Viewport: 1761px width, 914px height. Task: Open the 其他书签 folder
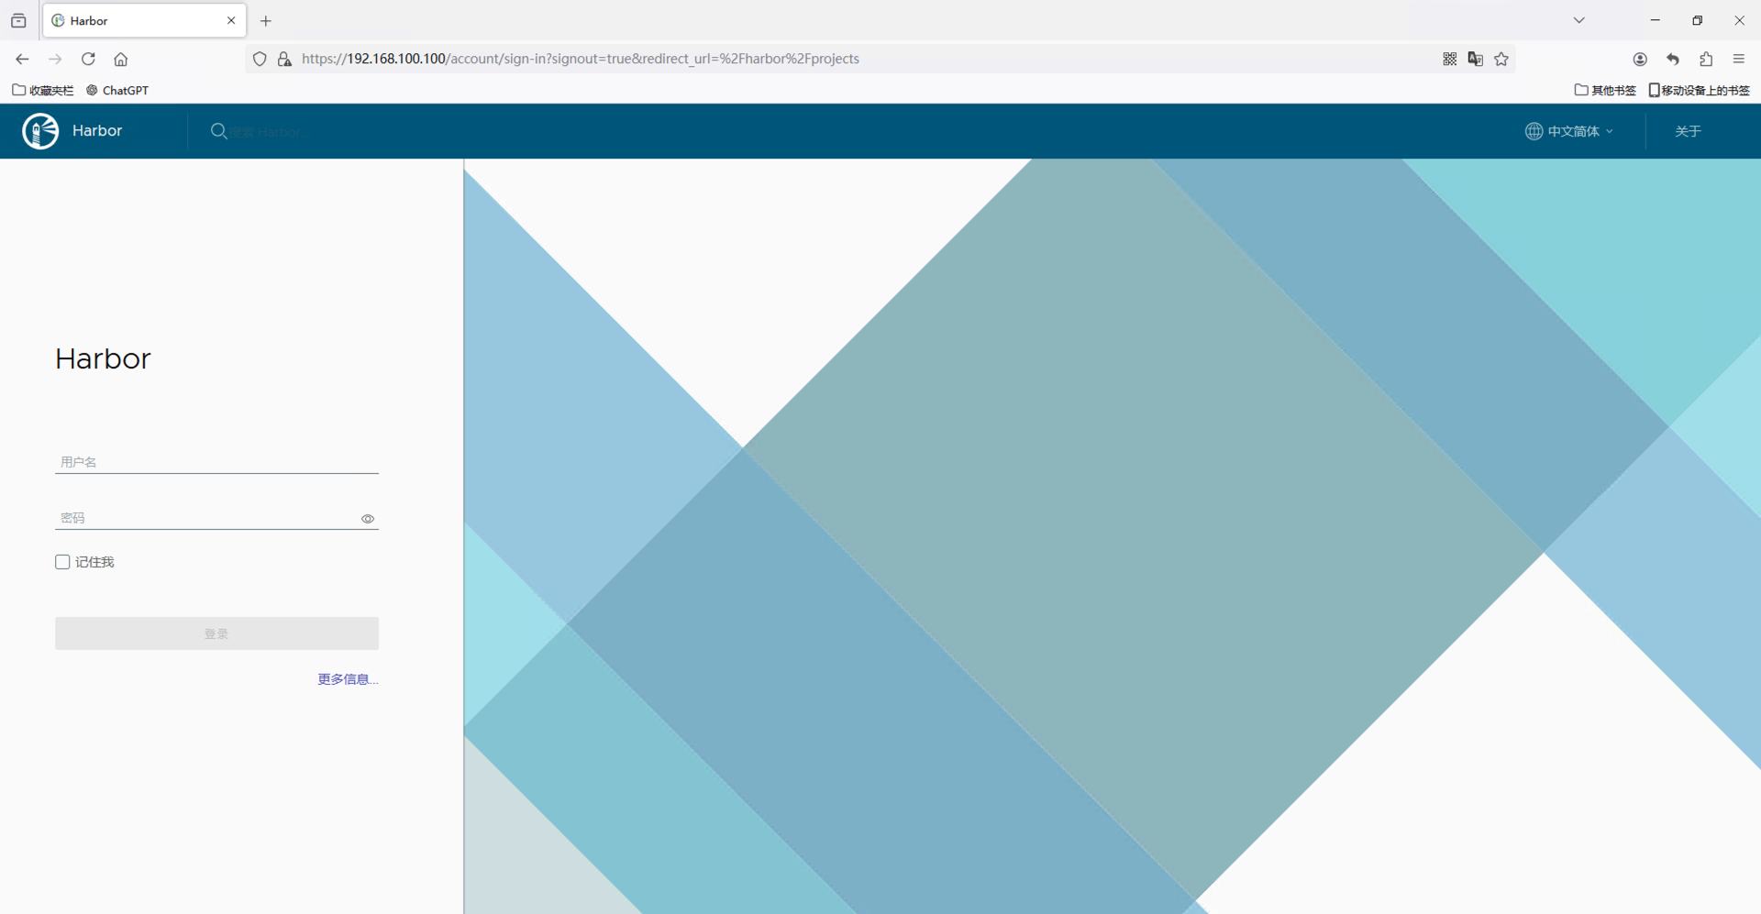point(1605,90)
